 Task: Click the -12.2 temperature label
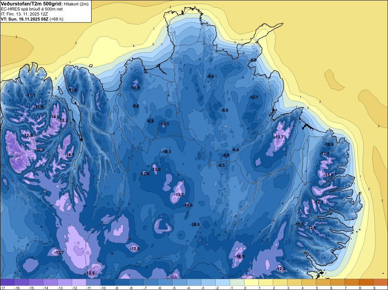pos(281,269)
